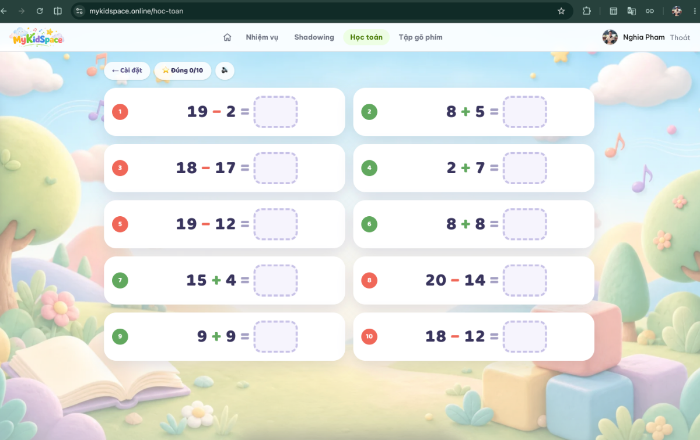Click the translate extension icon
Screen dimensions: 700x440
click(x=631, y=11)
